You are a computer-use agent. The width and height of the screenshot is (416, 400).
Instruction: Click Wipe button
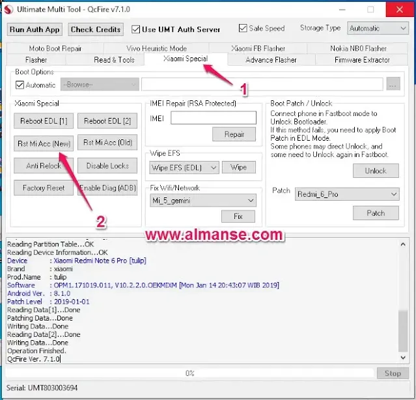coord(238,167)
